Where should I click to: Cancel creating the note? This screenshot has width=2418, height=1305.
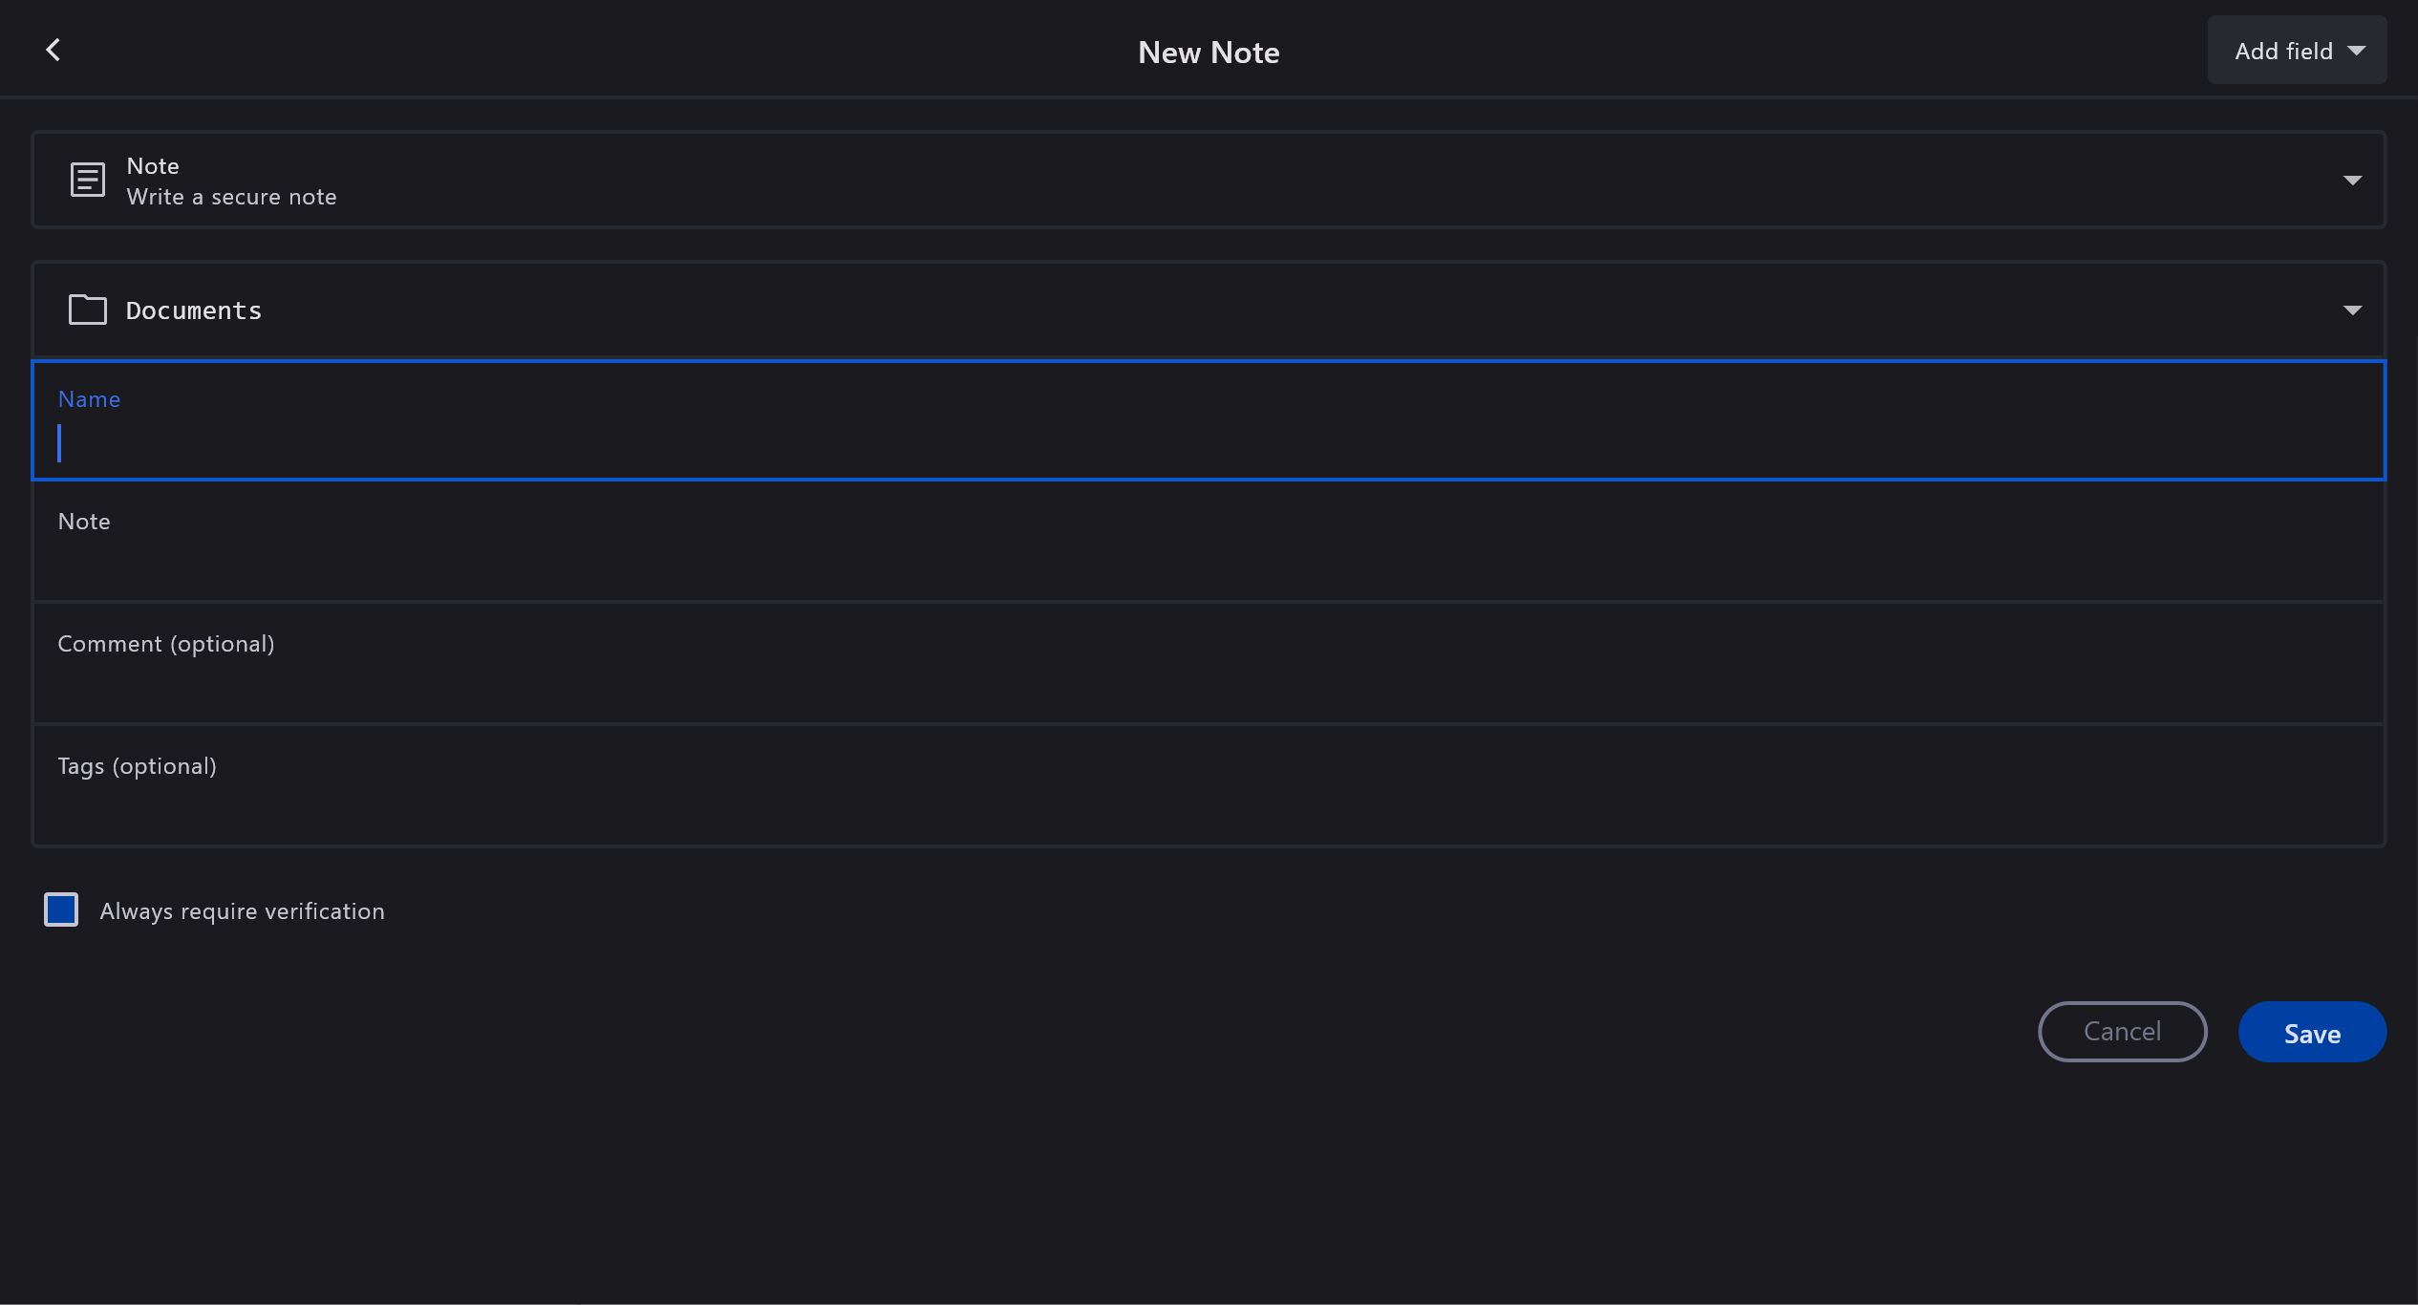click(2122, 1032)
